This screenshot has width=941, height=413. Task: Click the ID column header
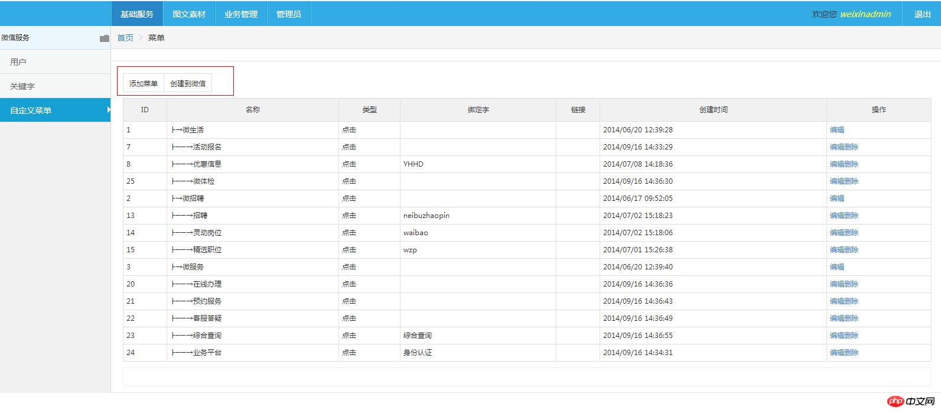pyautogui.click(x=145, y=110)
